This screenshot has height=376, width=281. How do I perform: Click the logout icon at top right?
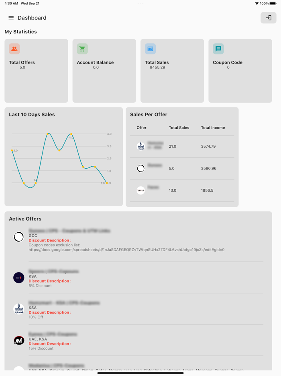tap(268, 18)
